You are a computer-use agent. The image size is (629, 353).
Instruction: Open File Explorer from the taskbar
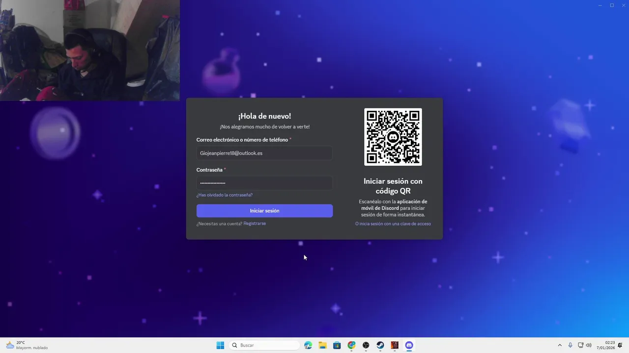point(322,345)
